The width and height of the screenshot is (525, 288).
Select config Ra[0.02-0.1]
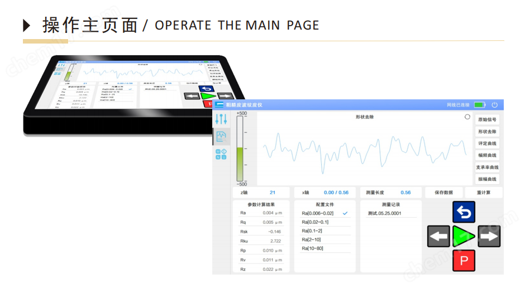[x=325, y=222]
